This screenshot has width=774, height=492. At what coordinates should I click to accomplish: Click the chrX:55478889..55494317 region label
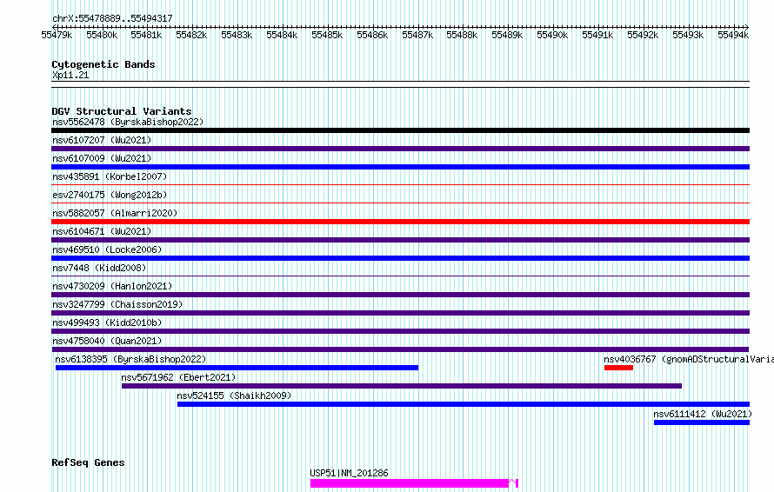coord(112,18)
